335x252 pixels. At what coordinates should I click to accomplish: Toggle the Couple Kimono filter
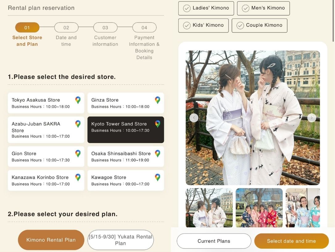[259, 26]
